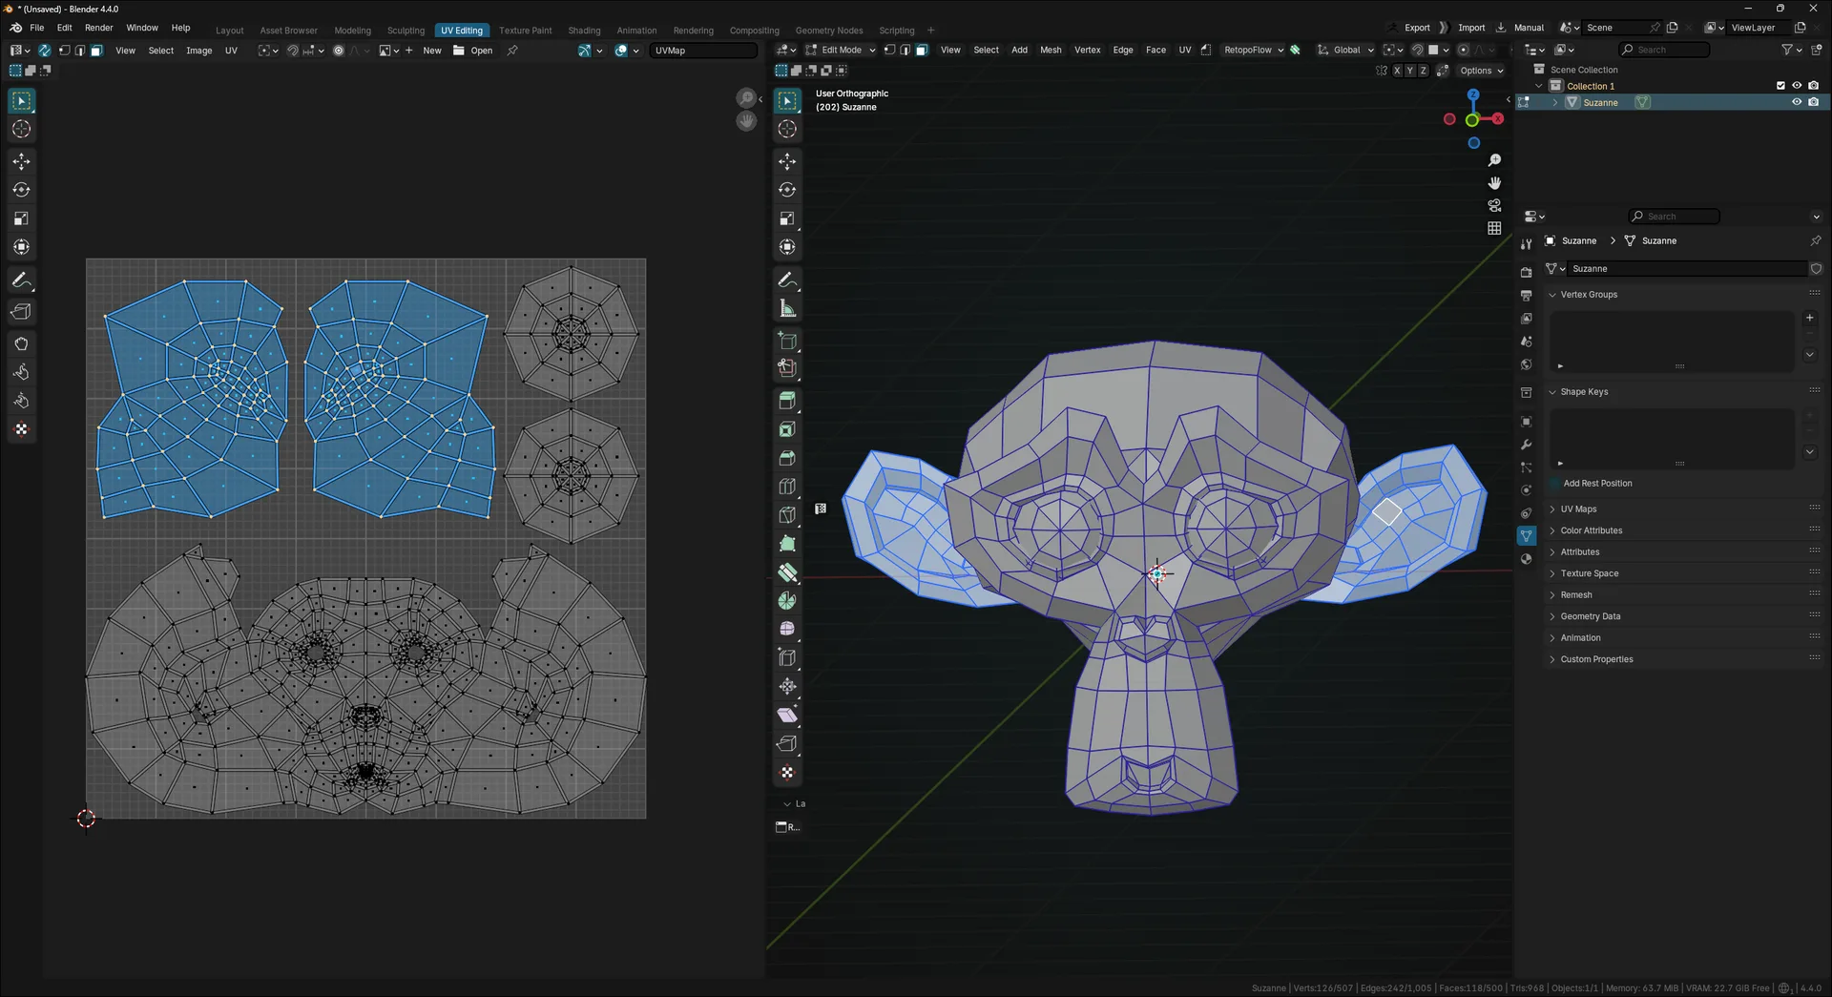The height and width of the screenshot is (997, 1832).
Task: Expand the Geometry Data panel
Action: click(1552, 616)
